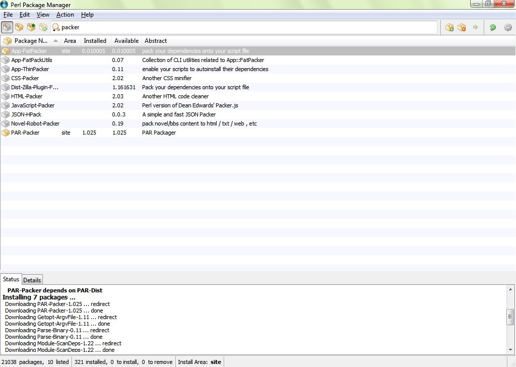Viewport: 516px width, 367px height.
Task: Click the CSS-Packer package icon
Action: 6,78
